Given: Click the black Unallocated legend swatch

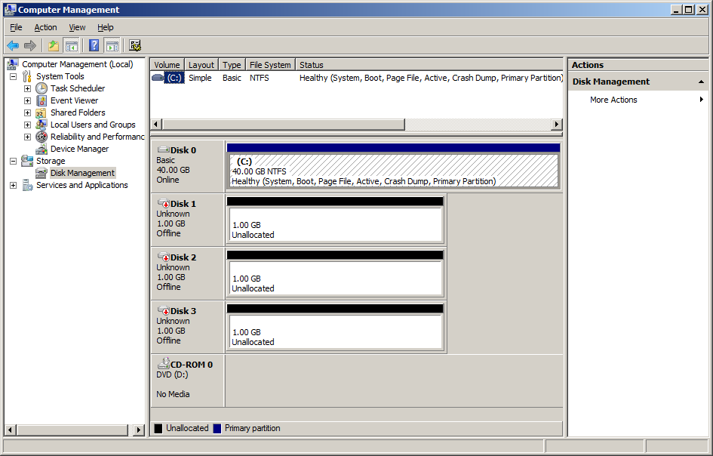Looking at the screenshot, I should tap(158, 428).
